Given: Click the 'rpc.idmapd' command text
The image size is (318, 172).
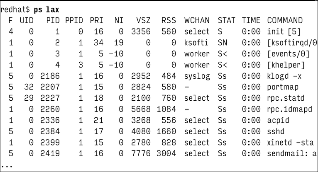Looking at the screenshot, I should (289, 109).
